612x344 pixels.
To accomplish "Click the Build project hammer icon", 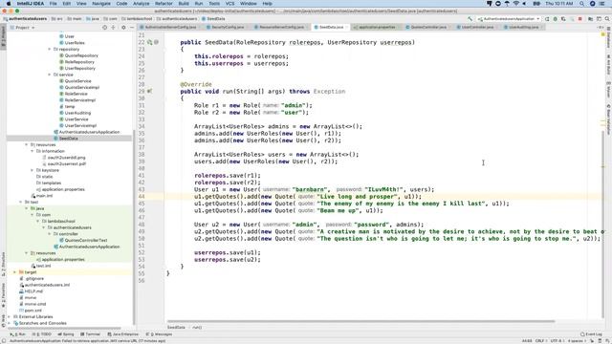I will [470, 19].
